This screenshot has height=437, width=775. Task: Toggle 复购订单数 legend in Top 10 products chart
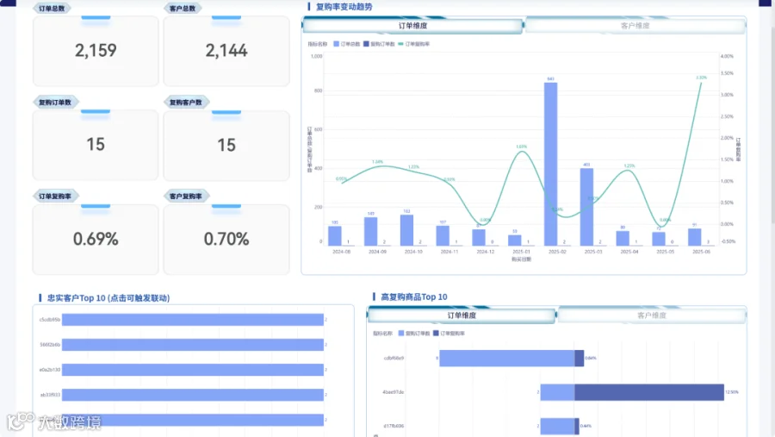pyautogui.click(x=414, y=334)
